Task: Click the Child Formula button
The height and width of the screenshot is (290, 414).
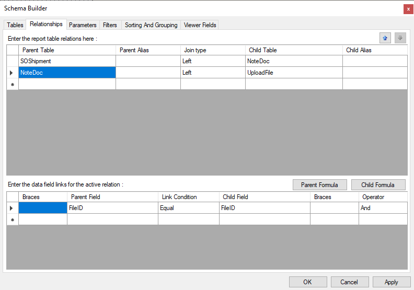Action: [377, 184]
